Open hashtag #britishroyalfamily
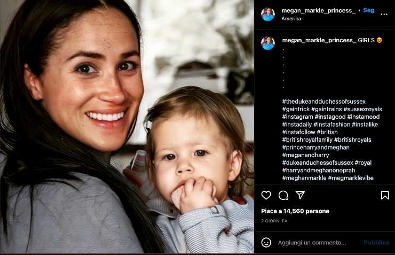The height and width of the screenshot is (255, 395). click(x=307, y=140)
